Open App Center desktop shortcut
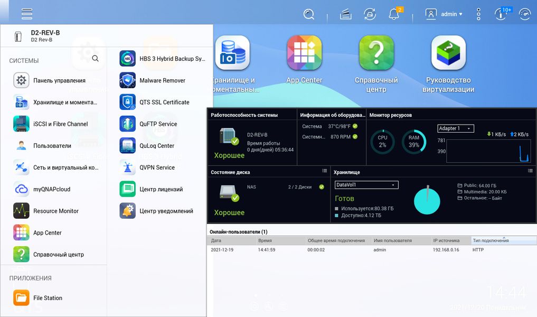 coord(304,52)
